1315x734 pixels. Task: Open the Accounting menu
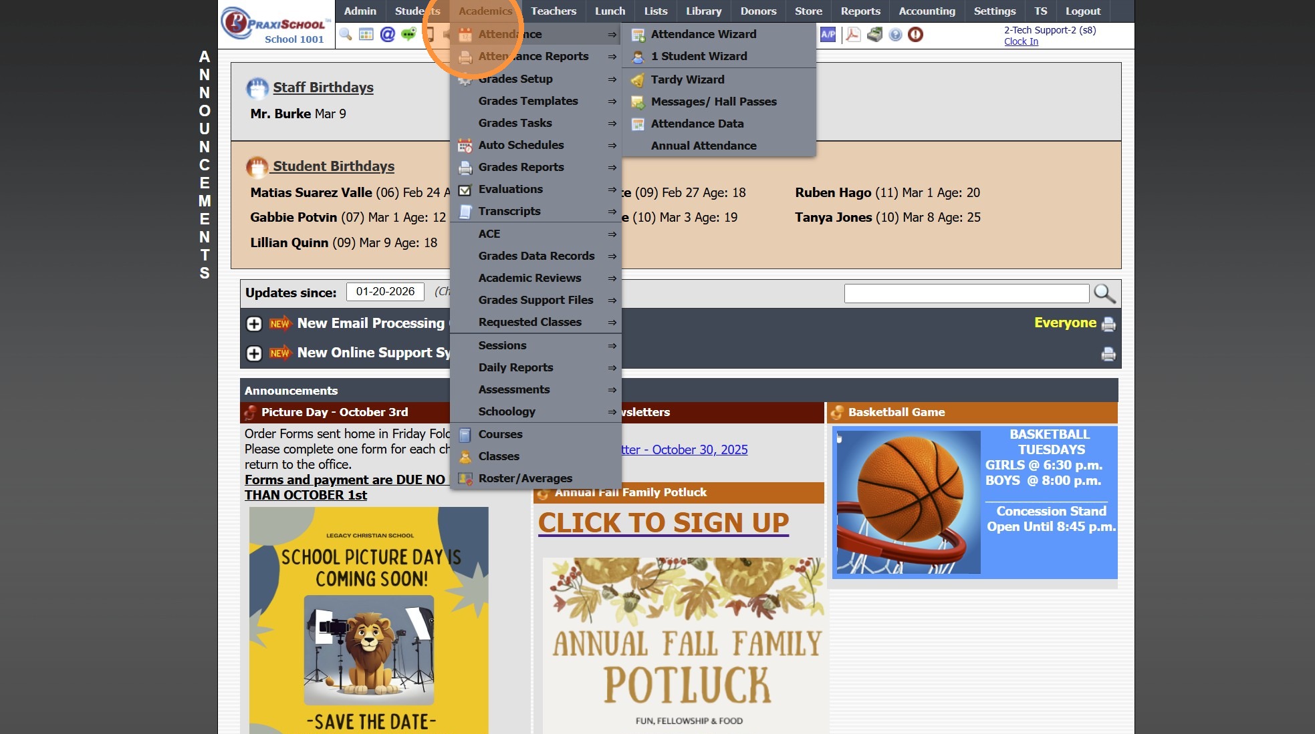point(927,11)
